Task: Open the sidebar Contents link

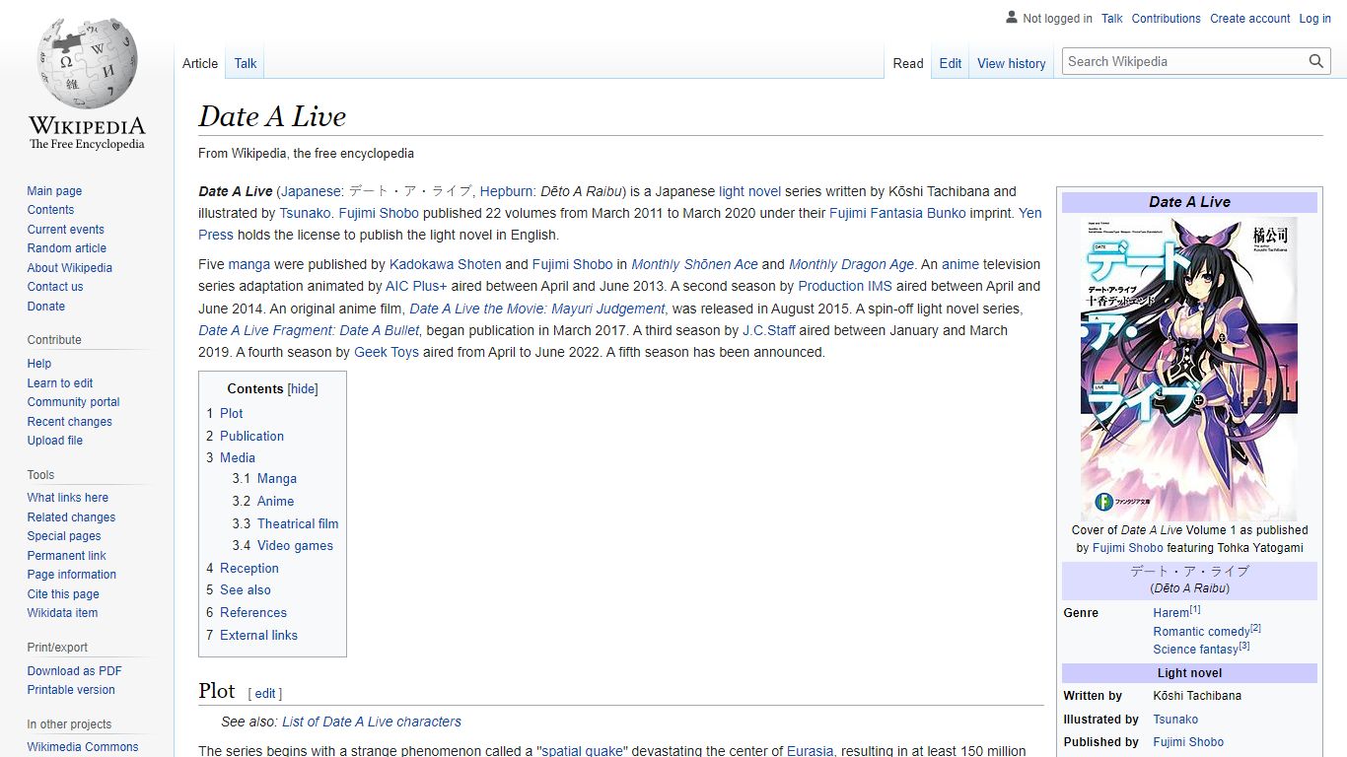Action: (50, 210)
